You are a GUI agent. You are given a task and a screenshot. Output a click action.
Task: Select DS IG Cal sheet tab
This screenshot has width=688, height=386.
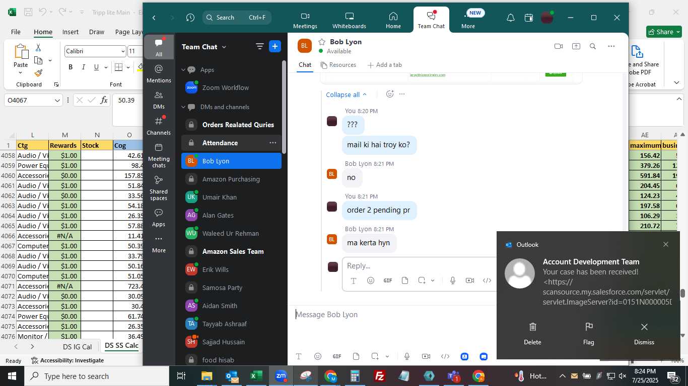(77, 346)
